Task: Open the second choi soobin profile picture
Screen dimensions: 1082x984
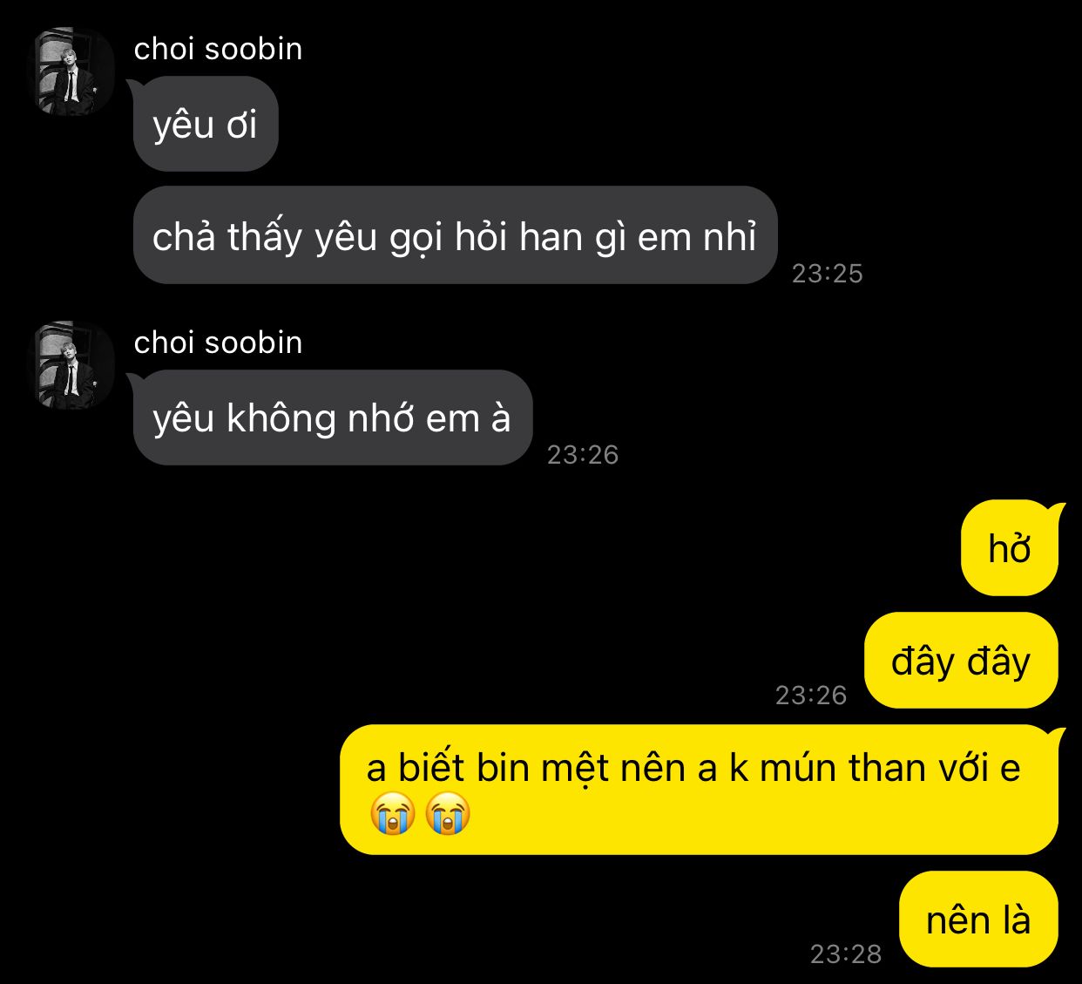Action: pyautogui.click(x=74, y=365)
